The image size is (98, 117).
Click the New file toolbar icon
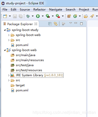click(x=5, y=16)
